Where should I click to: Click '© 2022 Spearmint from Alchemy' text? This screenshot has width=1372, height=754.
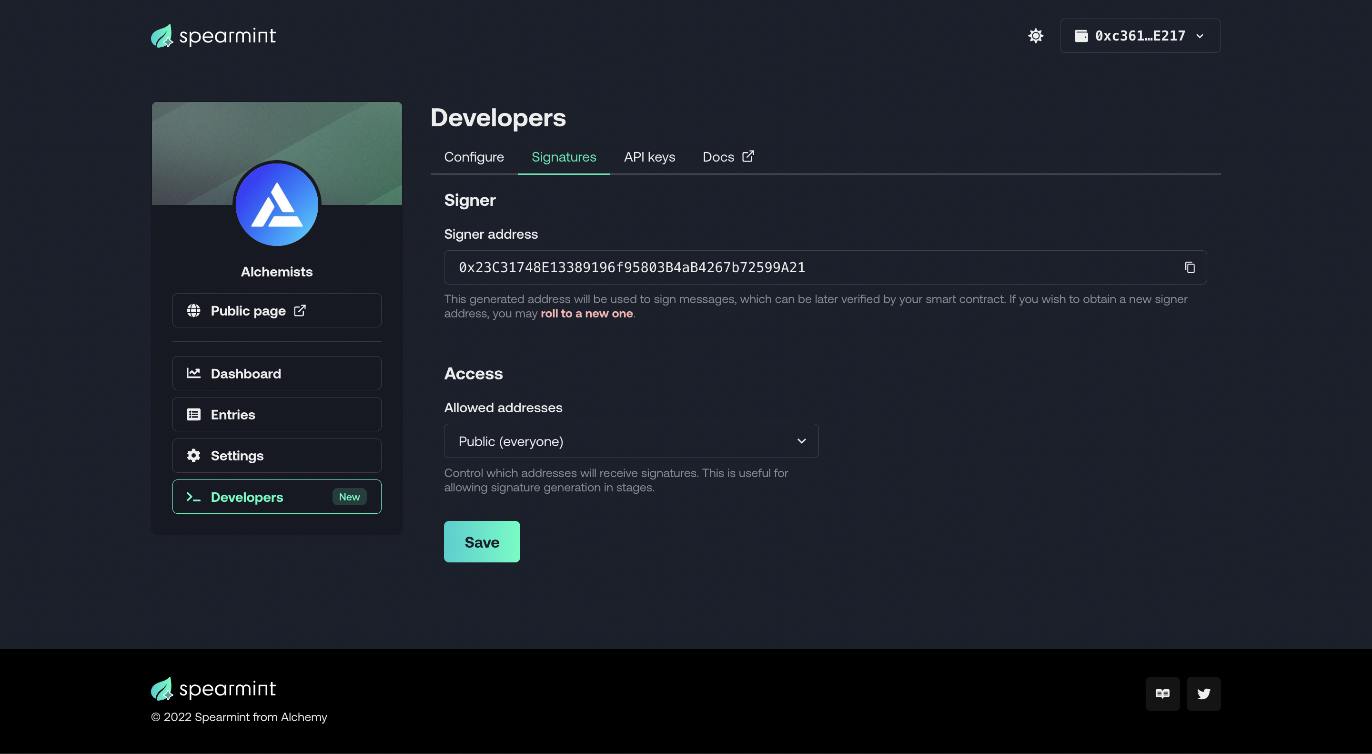239,717
